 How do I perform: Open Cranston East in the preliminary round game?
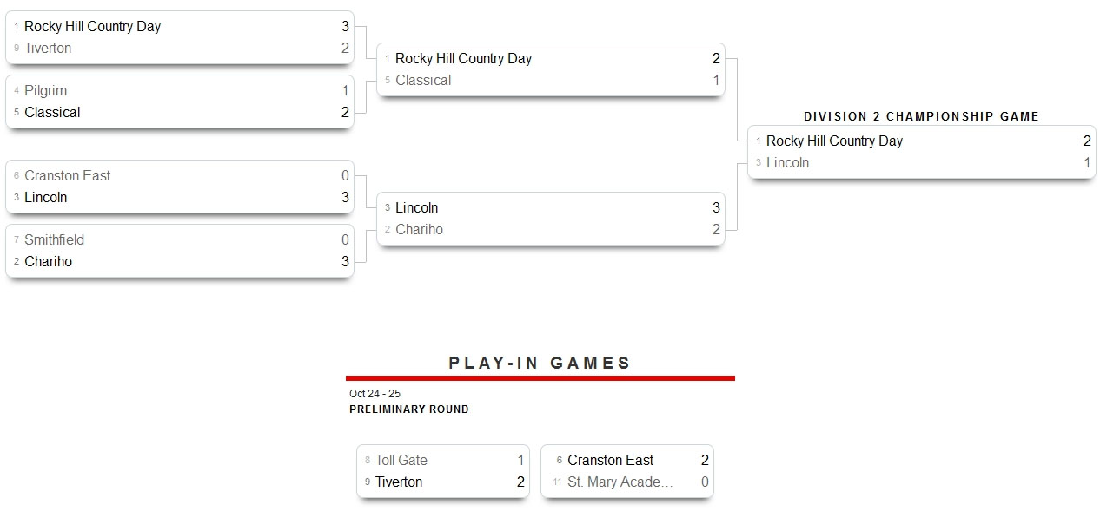[610, 461]
